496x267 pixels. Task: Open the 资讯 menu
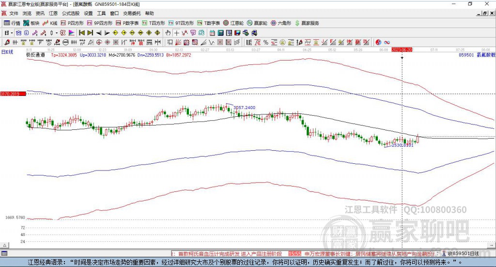point(40,13)
